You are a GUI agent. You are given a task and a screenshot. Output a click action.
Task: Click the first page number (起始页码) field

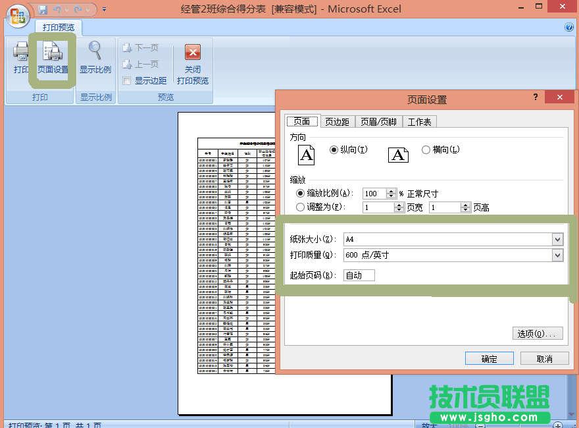coord(359,275)
